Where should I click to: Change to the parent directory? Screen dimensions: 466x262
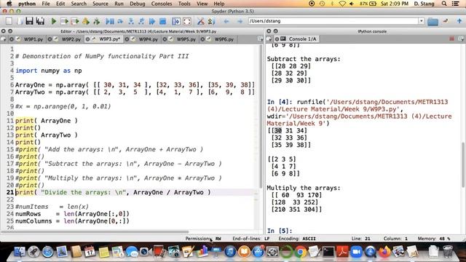(459, 21)
